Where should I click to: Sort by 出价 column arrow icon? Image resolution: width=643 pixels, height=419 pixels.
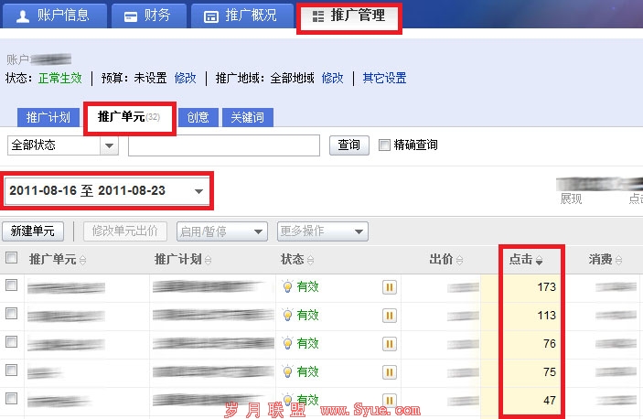point(459,261)
